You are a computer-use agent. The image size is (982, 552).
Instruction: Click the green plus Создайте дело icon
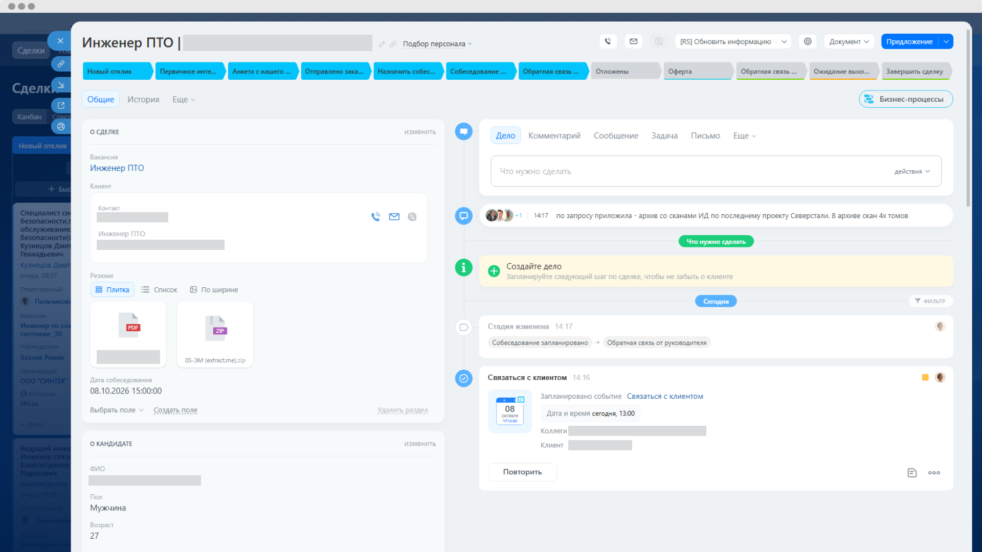[x=494, y=271]
